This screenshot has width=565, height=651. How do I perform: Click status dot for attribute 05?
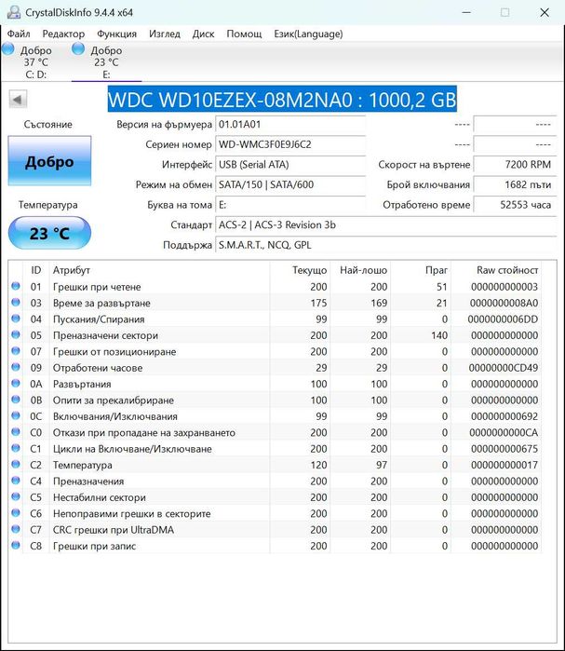click(x=16, y=335)
